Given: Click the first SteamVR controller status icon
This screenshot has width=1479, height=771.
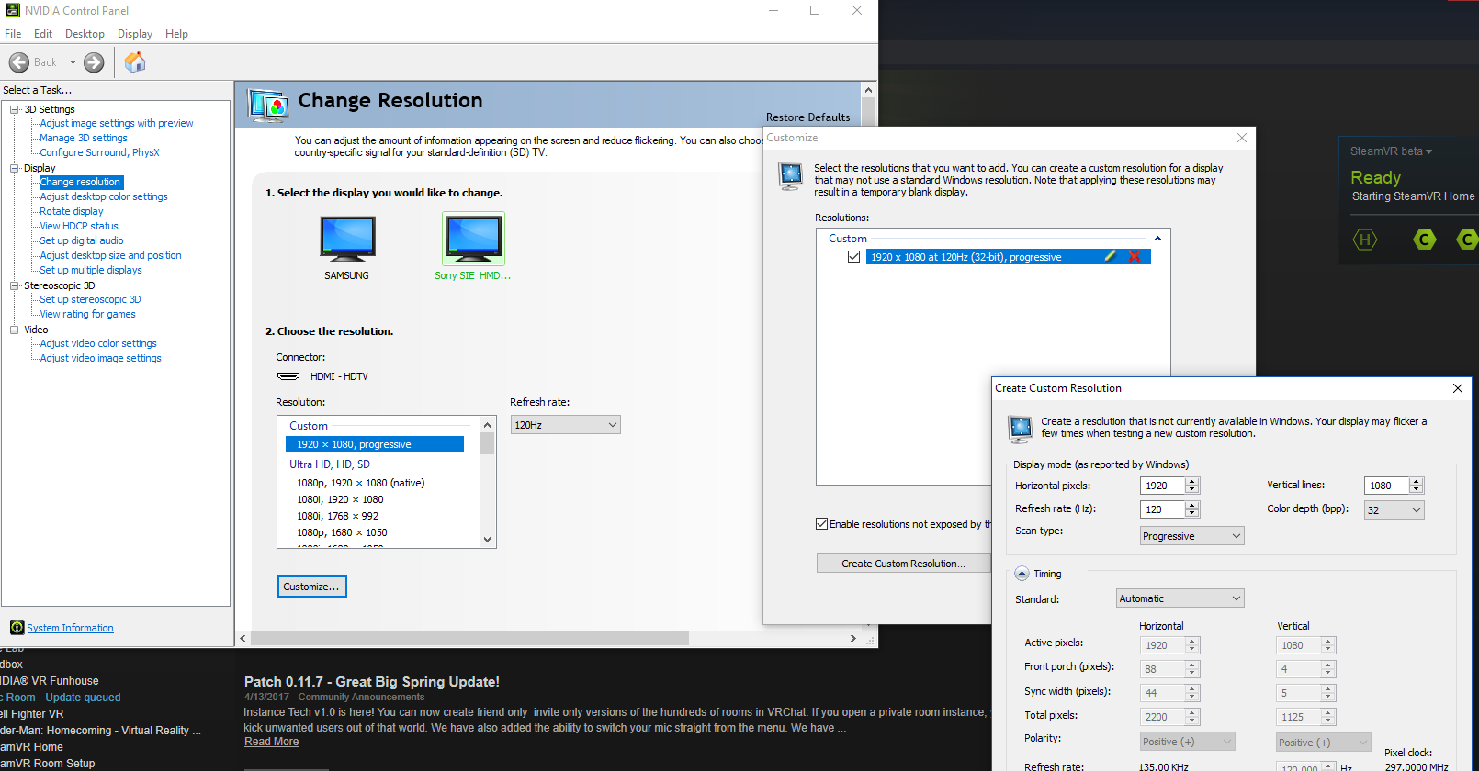Looking at the screenshot, I should click(1425, 240).
